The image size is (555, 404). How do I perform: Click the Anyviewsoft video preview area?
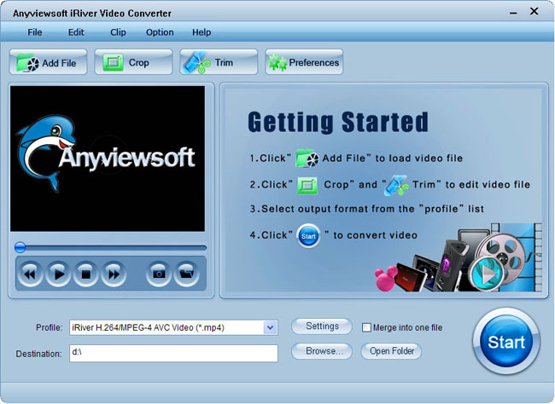108,159
